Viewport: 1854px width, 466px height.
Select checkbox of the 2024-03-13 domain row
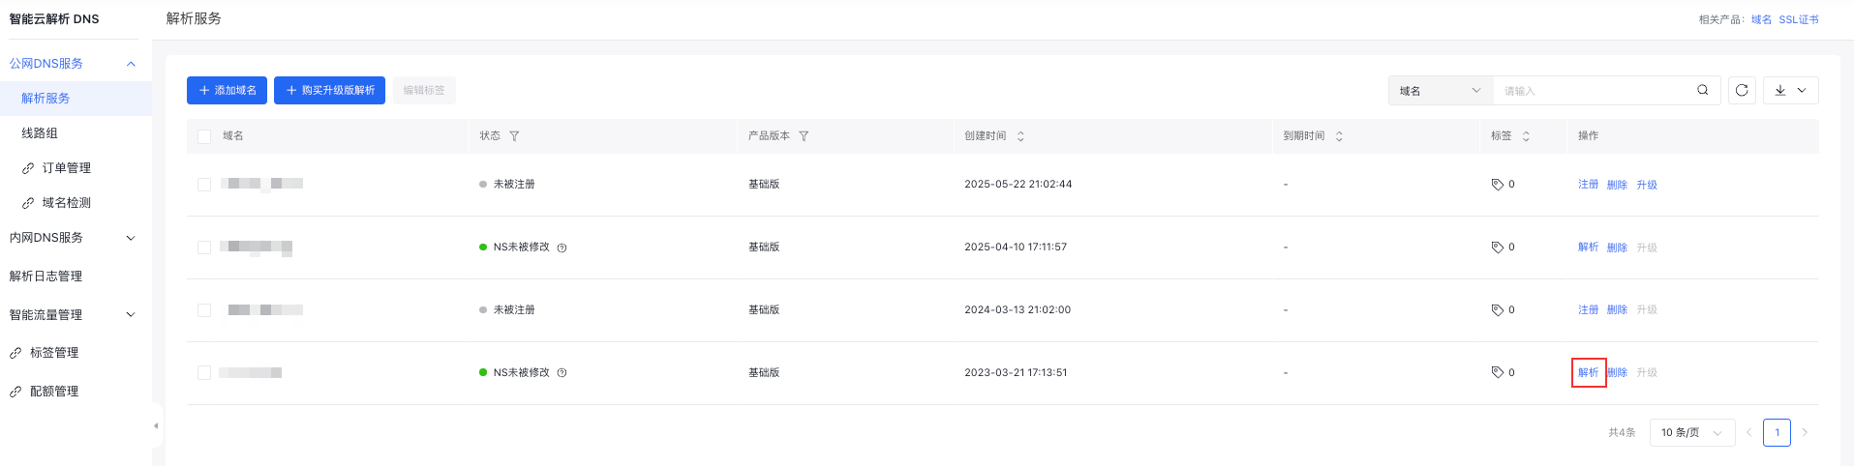(204, 310)
